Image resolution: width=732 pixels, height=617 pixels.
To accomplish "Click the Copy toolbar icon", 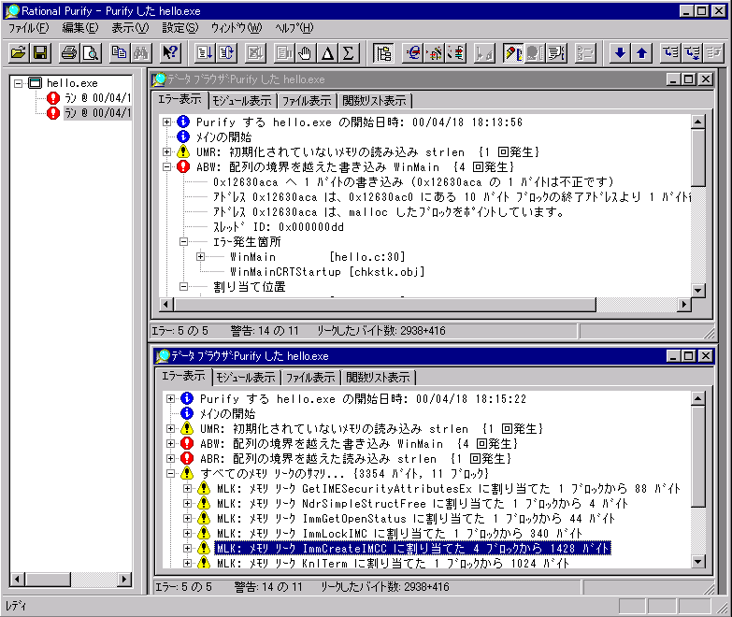I will coord(119,52).
